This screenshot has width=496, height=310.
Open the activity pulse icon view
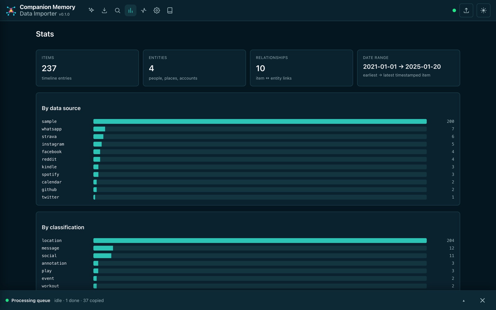tap(144, 11)
